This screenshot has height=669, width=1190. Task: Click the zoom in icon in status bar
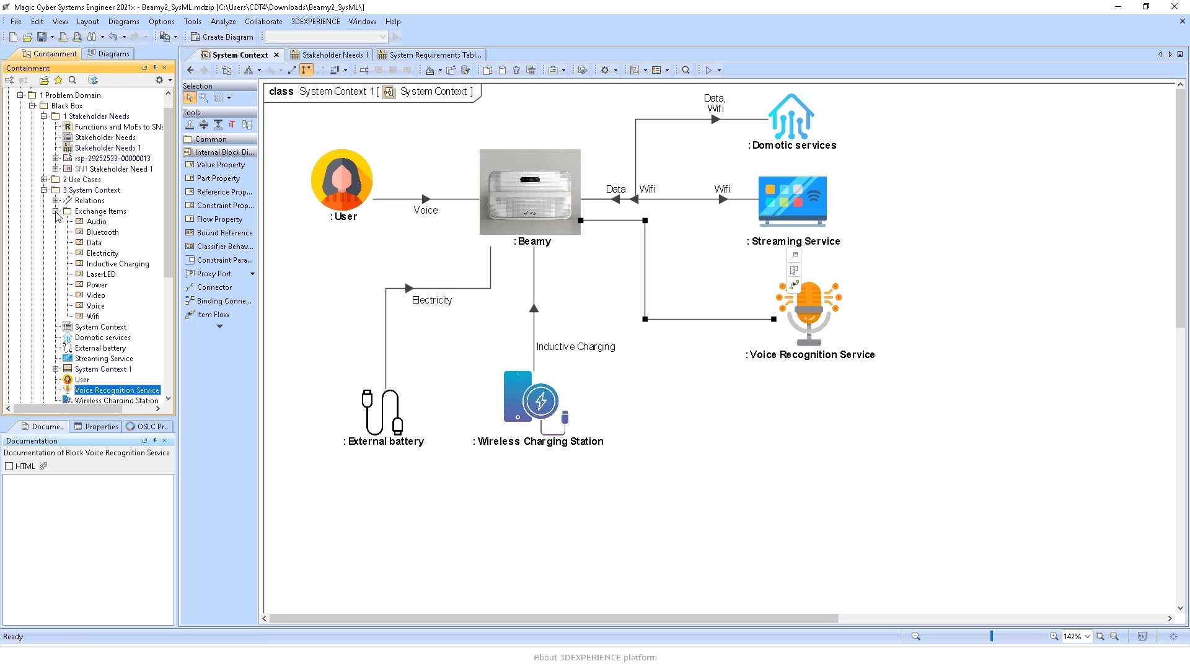[x=1054, y=637]
